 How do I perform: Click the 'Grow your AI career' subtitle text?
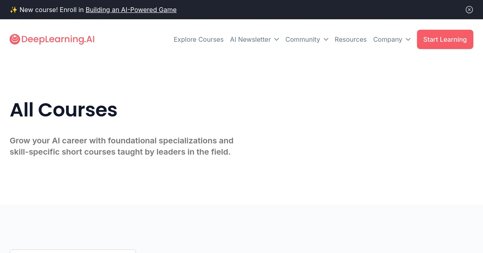point(121,146)
